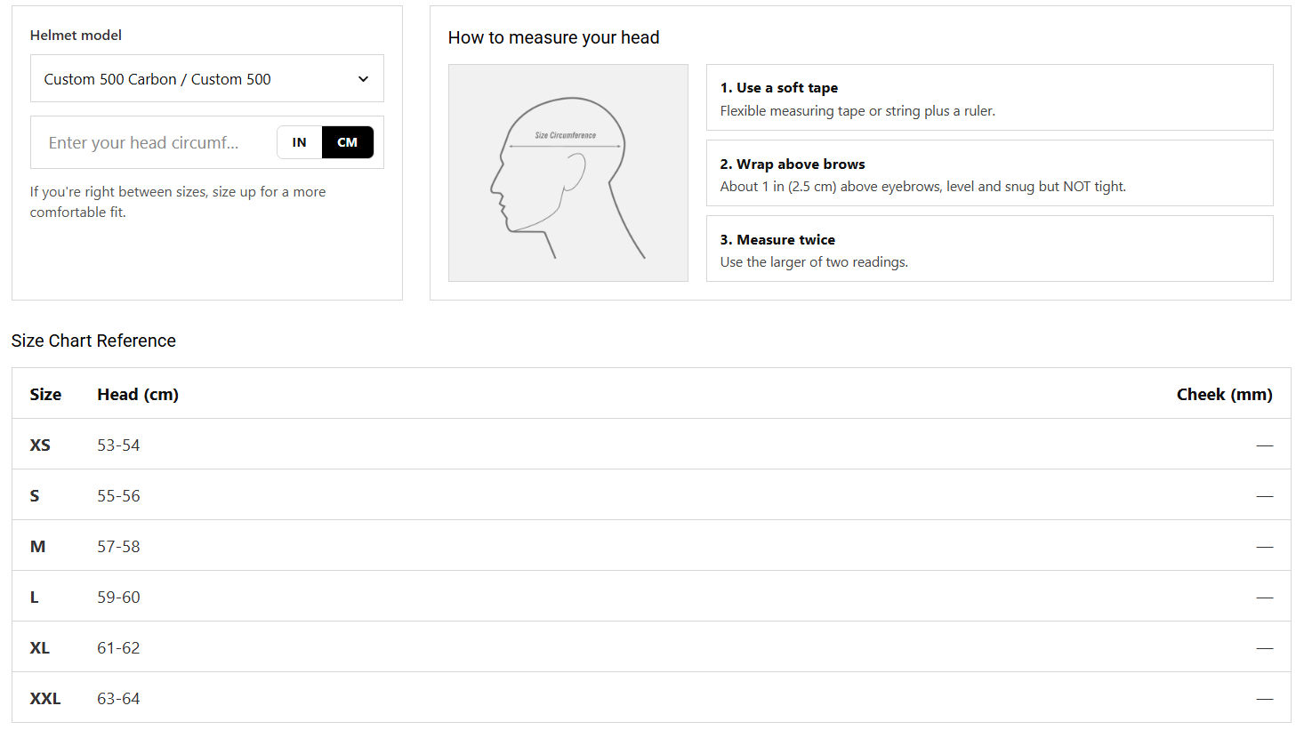The height and width of the screenshot is (730, 1296).
Task: Select the 'Wrap above brows' step card
Action: point(989,173)
